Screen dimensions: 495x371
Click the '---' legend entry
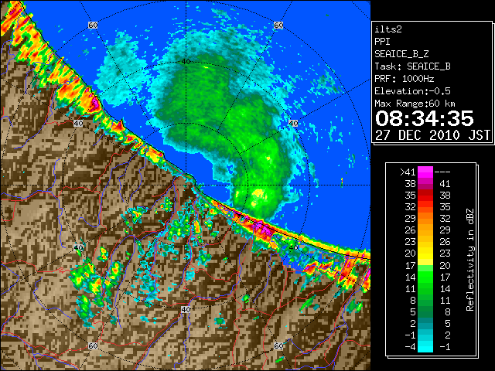click(442, 172)
